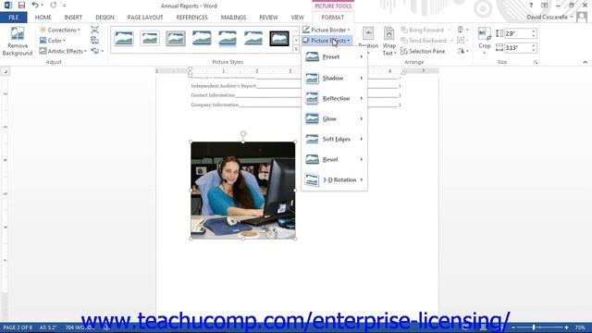Apply the sixth picture style thumbnail
The width and height of the screenshot is (592, 333).
coord(253,39)
